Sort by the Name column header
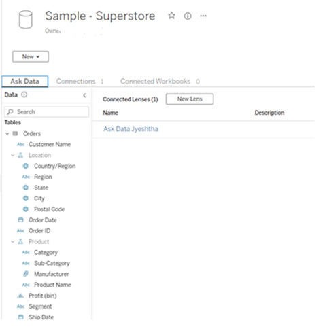The image size is (325, 333). coord(110,113)
